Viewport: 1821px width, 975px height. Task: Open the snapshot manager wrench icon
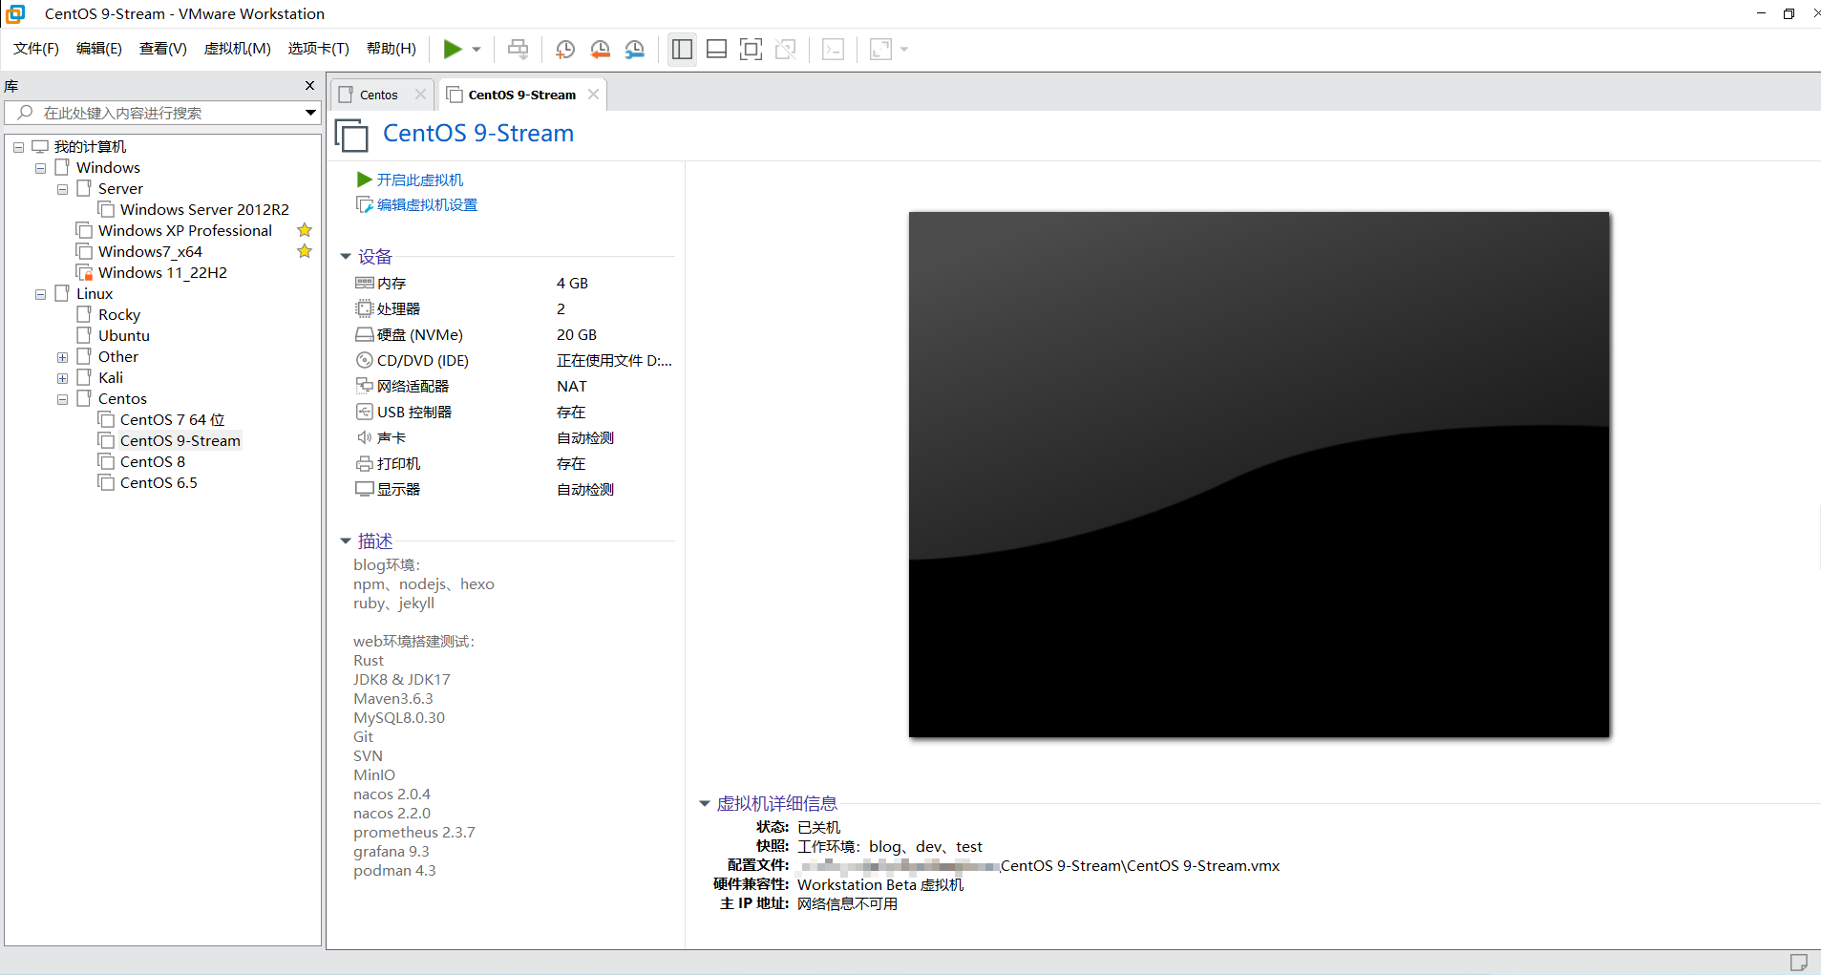[x=635, y=50]
